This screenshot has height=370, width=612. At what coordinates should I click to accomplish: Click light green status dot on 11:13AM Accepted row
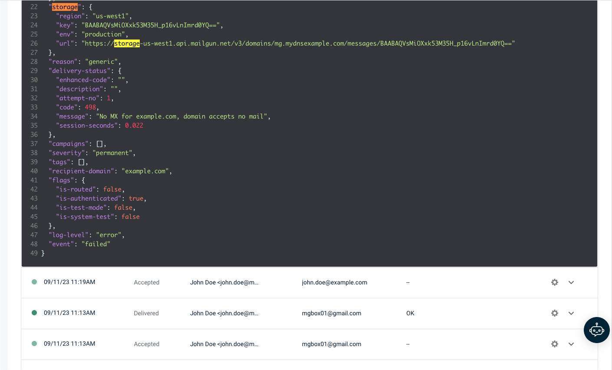[x=34, y=344]
